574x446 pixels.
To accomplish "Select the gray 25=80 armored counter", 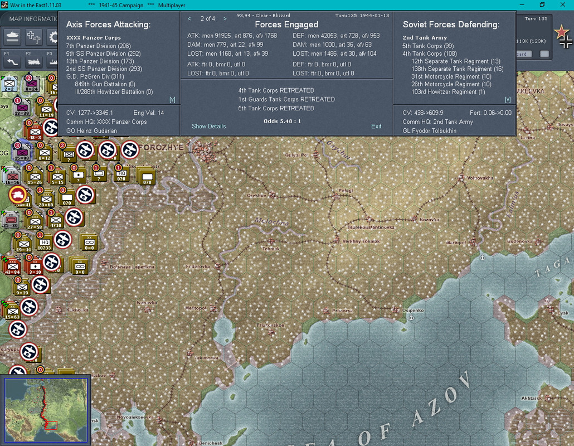I will 11,221.
